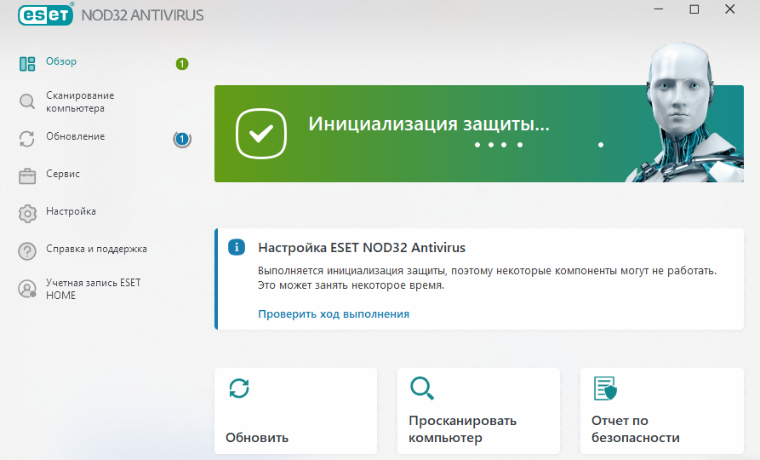Click the loading dots progress indicator in the banner
Image resolution: width=760 pixels, height=460 pixels.
tap(539, 145)
